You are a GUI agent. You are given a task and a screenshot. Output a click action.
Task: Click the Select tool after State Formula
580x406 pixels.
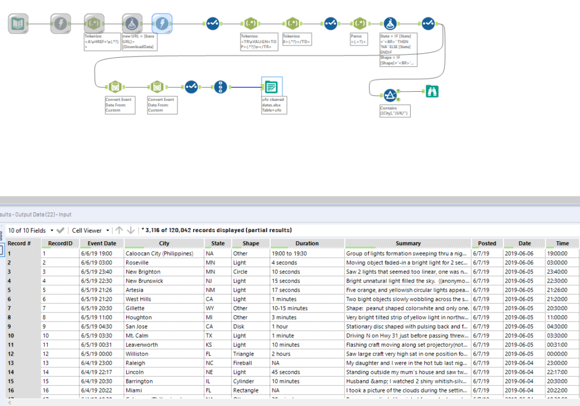428,24
